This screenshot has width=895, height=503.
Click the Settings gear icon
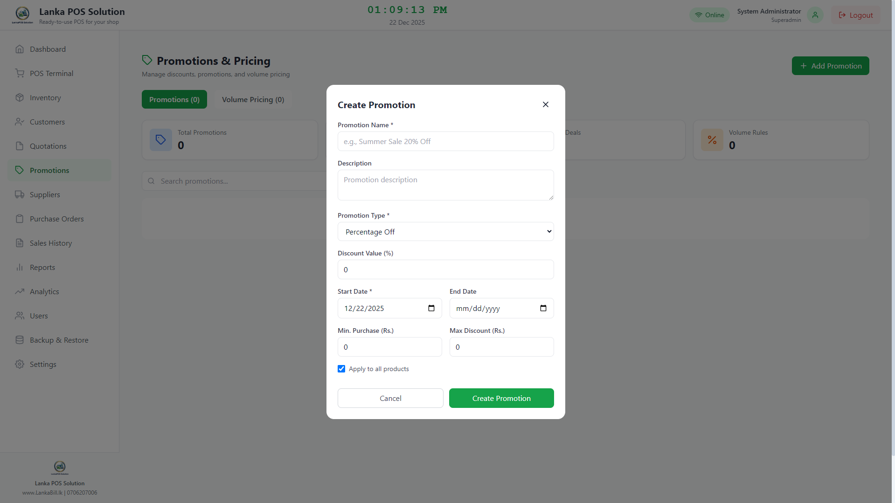click(x=20, y=364)
